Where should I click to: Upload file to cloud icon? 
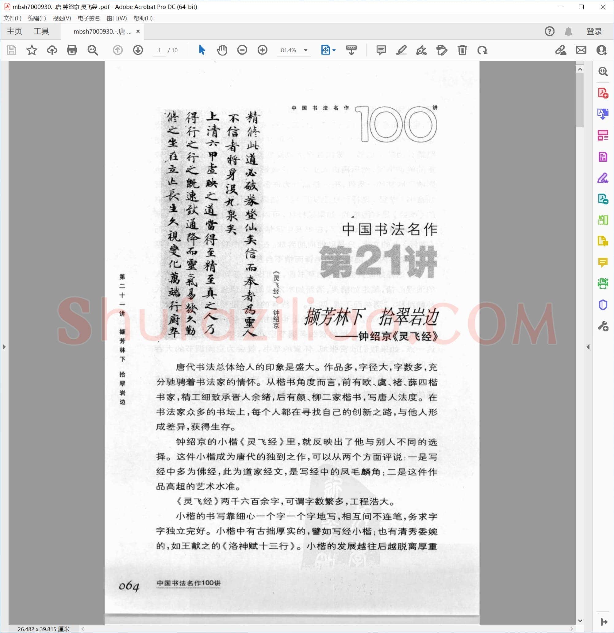52,50
